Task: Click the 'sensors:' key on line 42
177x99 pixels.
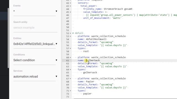Action: tap(83, 3)
